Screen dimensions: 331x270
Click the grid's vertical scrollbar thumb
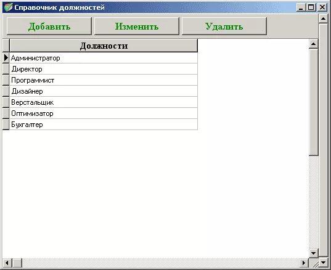(314, 102)
